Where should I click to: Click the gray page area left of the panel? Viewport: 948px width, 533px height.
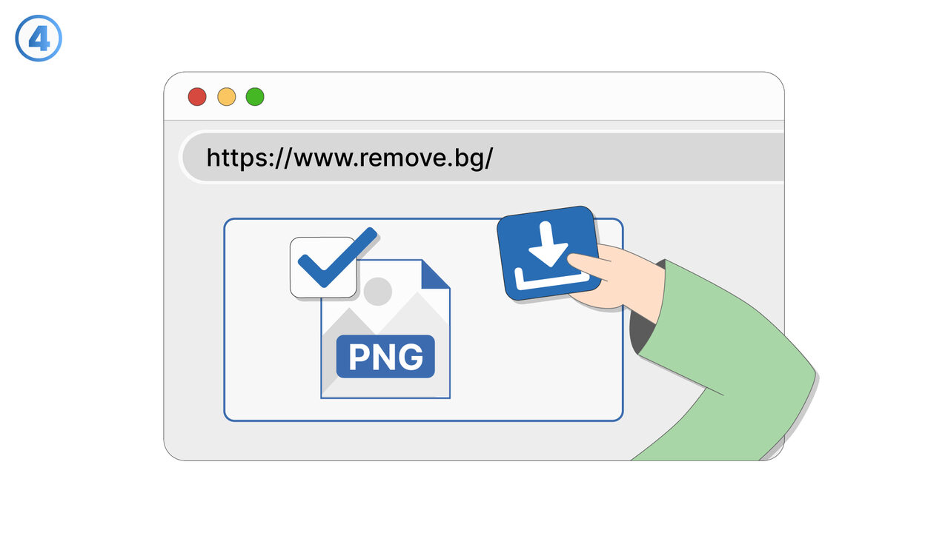pyautogui.click(x=194, y=318)
